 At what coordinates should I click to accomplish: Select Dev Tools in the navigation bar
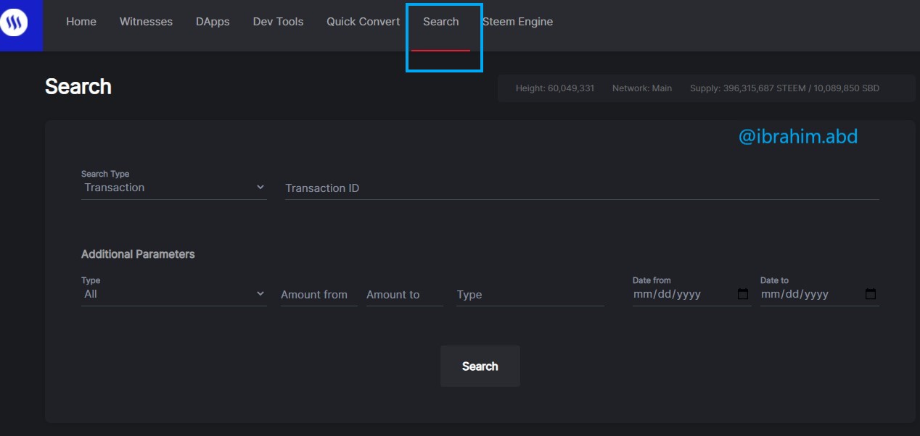coord(278,22)
